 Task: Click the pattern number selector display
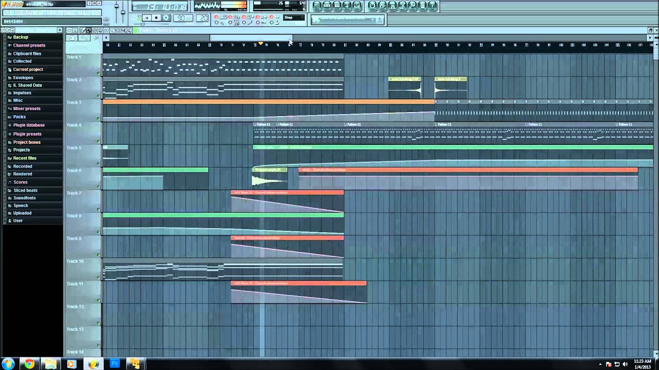point(203,17)
